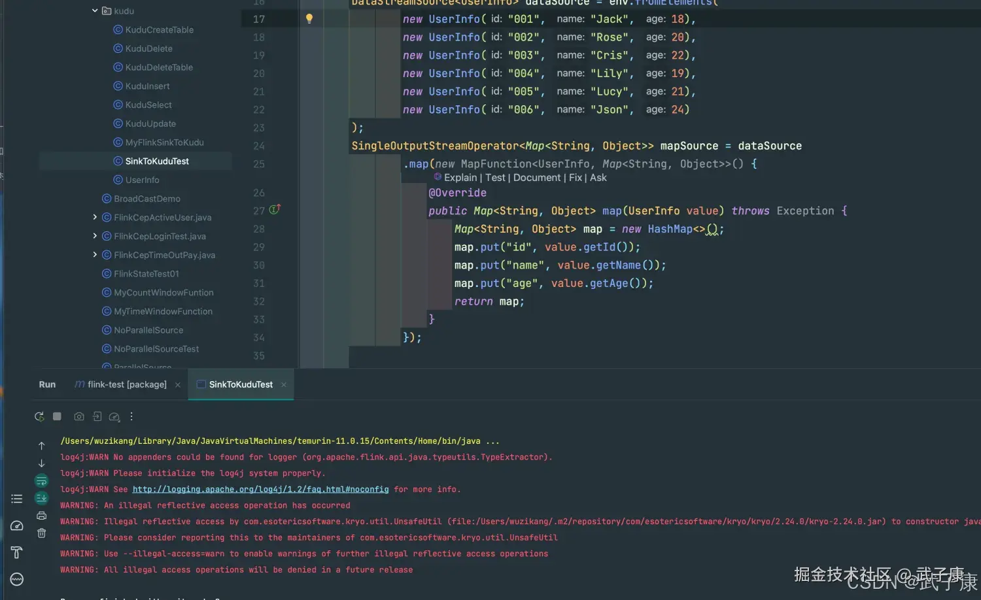
Task: Expand the FlinkCepLoginTest.java node
Action: coord(95,236)
